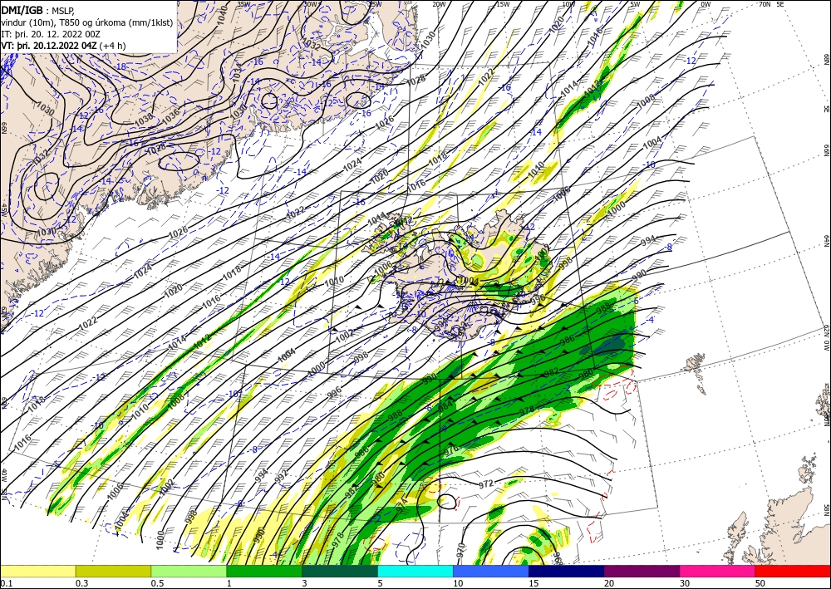The image size is (831, 589).
Task: Click the legend value '20'
Action: [609, 583]
